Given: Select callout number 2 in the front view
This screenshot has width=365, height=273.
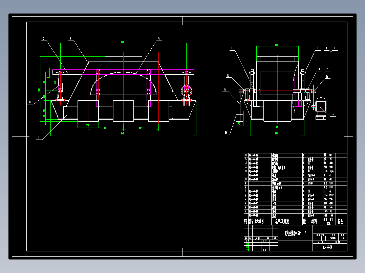Looking at the screenshot, I should point(30,102).
